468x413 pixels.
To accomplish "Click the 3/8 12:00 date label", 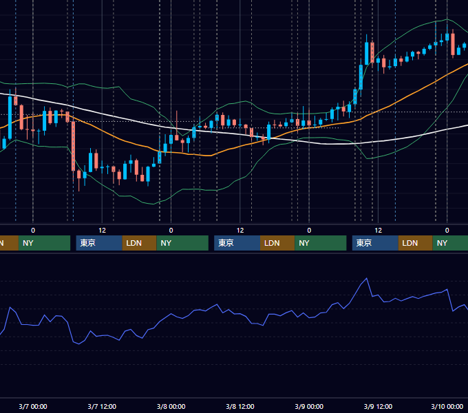I will pos(240,406).
